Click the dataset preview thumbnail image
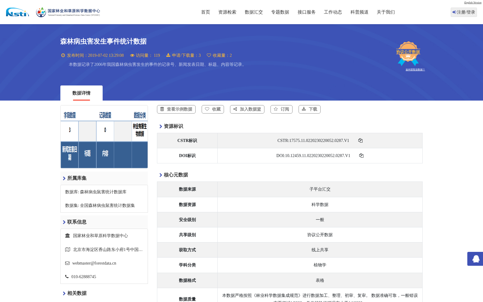The width and height of the screenshot is (483, 302). pyautogui.click(x=104, y=137)
